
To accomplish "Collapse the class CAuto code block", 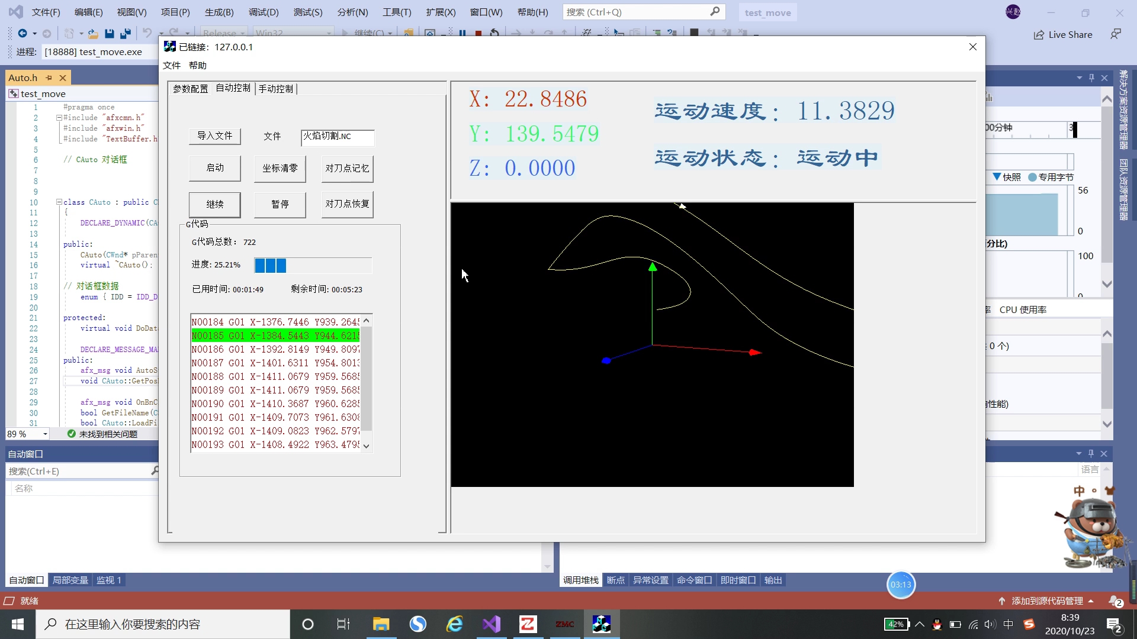I will point(59,202).
